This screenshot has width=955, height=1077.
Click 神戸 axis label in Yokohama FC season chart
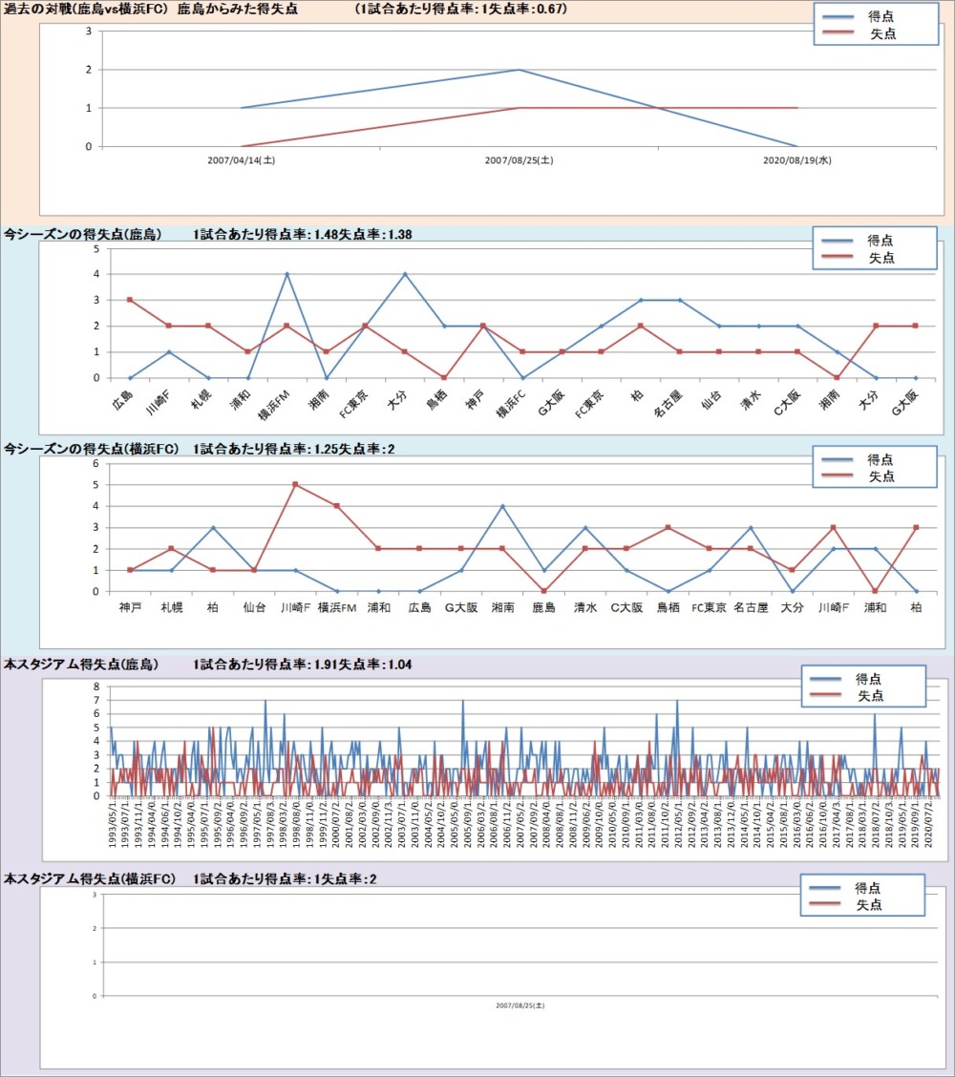pyautogui.click(x=129, y=606)
